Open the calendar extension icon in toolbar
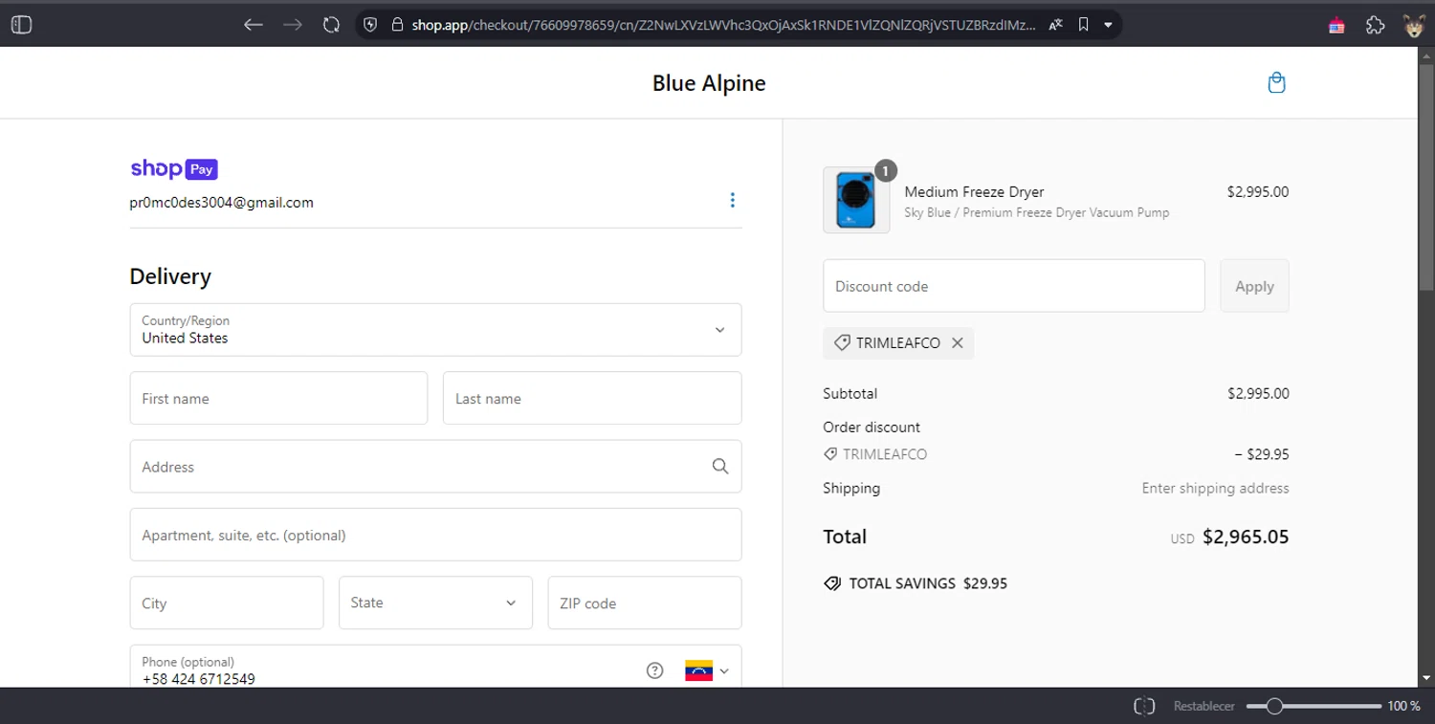This screenshot has width=1435, height=724. point(1336,26)
